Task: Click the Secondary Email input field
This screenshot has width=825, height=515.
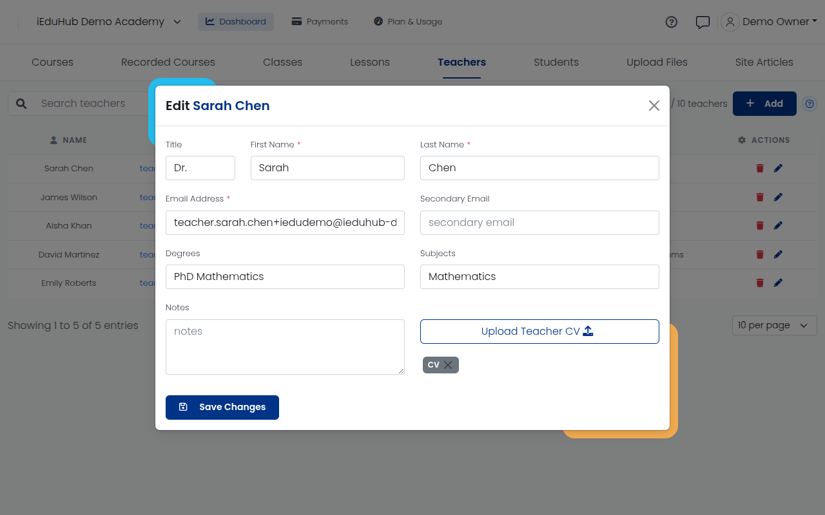Action: point(539,223)
